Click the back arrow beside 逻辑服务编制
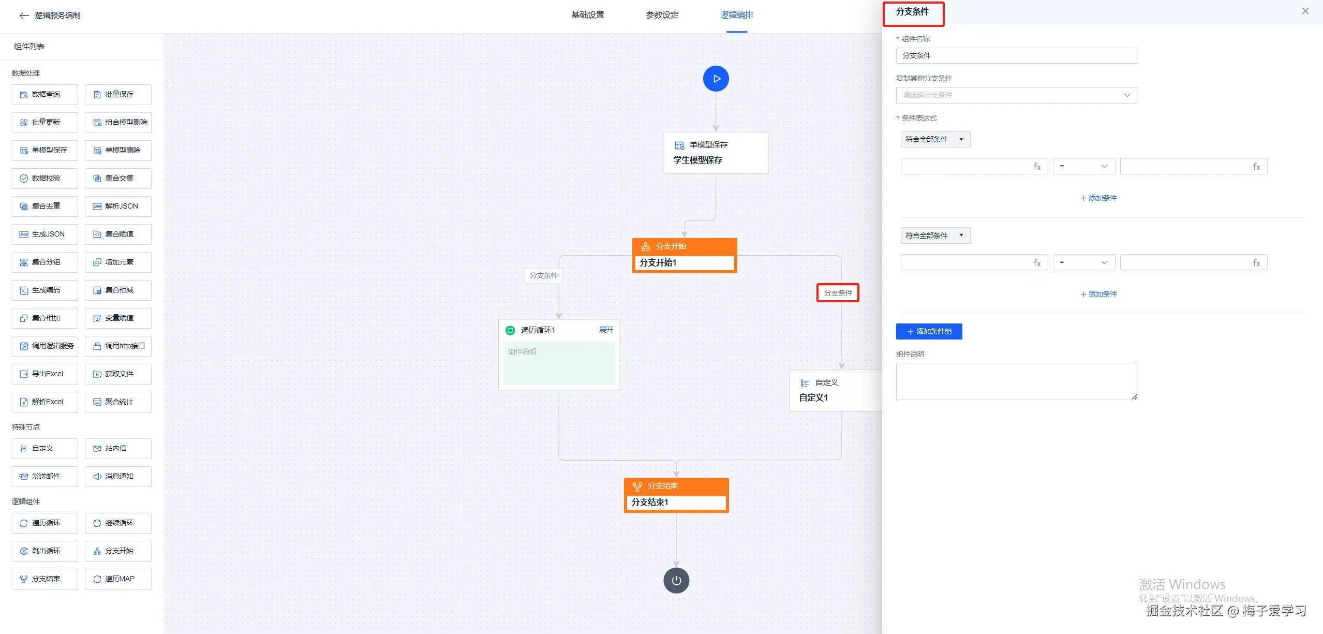The height and width of the screenshot is (634, 1323). 24,16
